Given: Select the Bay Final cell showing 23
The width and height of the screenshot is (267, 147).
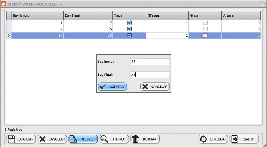Looking at the screenshot, I should 88,36.
